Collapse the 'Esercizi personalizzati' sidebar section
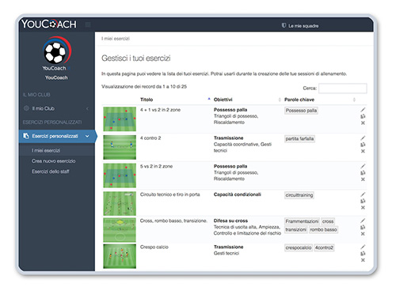Screen dimensions: 396x294 [87, 136]
